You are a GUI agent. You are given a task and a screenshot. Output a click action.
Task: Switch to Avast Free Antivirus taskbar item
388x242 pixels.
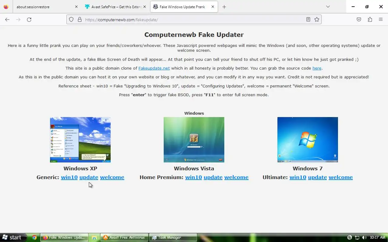coord(124,237)
